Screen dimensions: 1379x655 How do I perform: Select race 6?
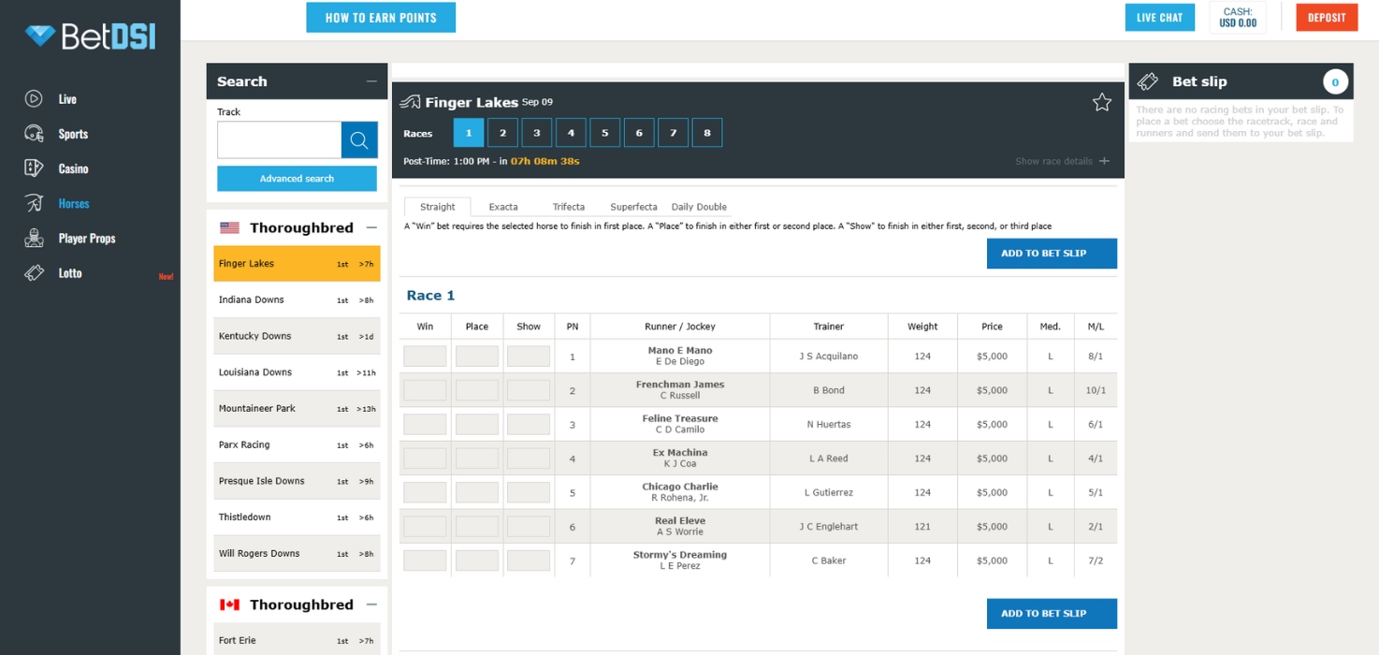click(x=639, y=133)
